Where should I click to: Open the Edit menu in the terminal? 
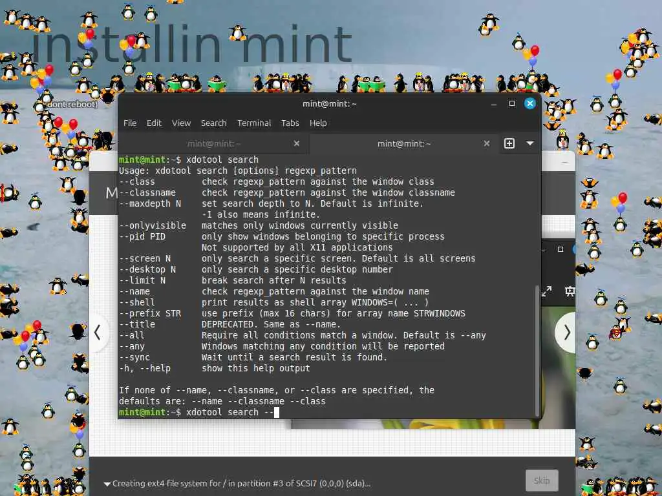(154, 123)
